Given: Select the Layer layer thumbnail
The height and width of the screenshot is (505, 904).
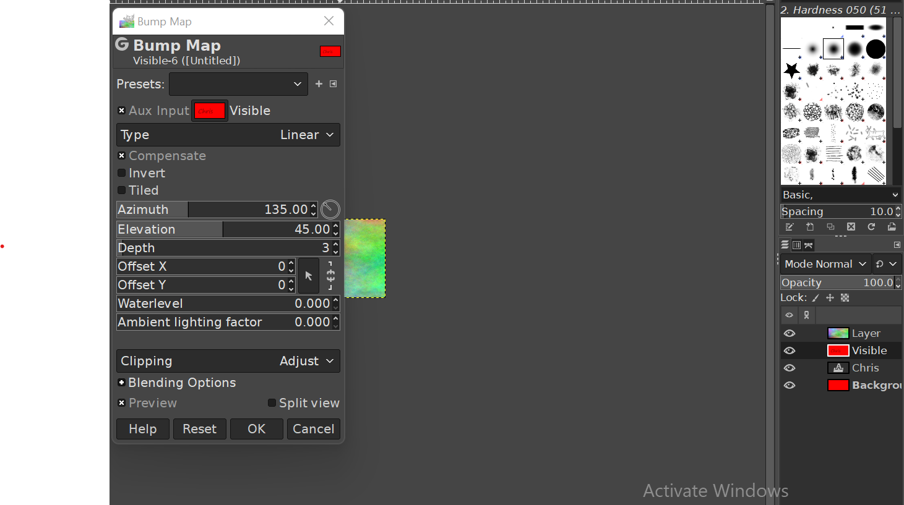Looking at the screenshot, I should click(838, 333).
